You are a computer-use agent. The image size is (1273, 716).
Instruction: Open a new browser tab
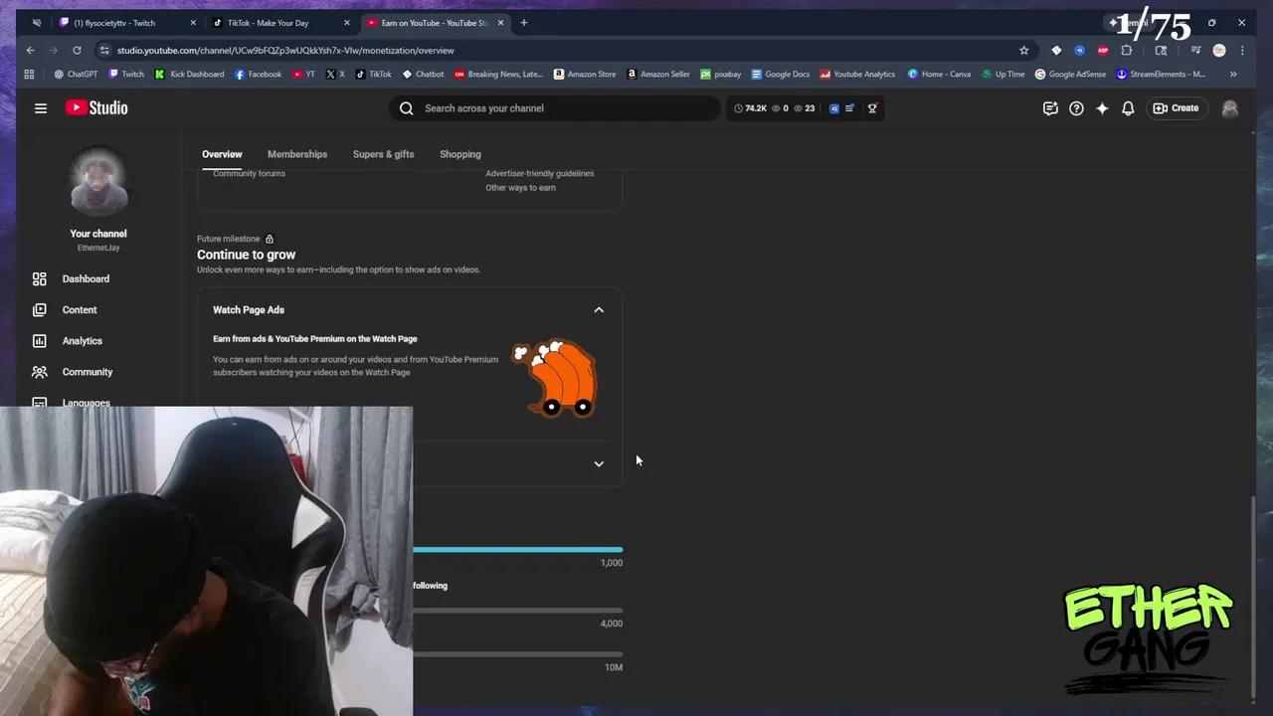tap(524, 23)
